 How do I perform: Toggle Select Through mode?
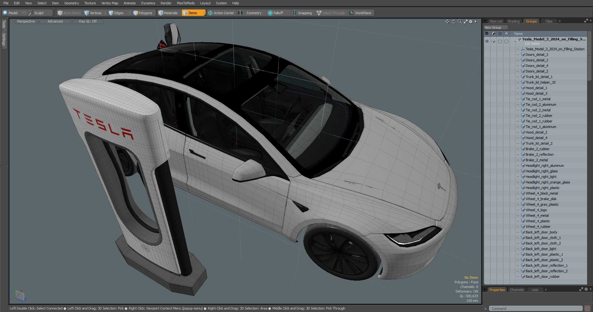[331, 13]
